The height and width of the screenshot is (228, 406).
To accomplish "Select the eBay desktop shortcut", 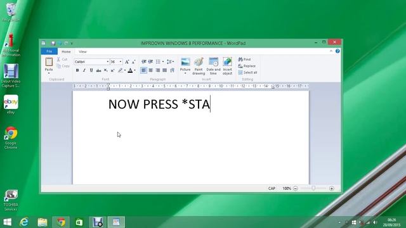I will pyautogui.click(x=11, y=104).
